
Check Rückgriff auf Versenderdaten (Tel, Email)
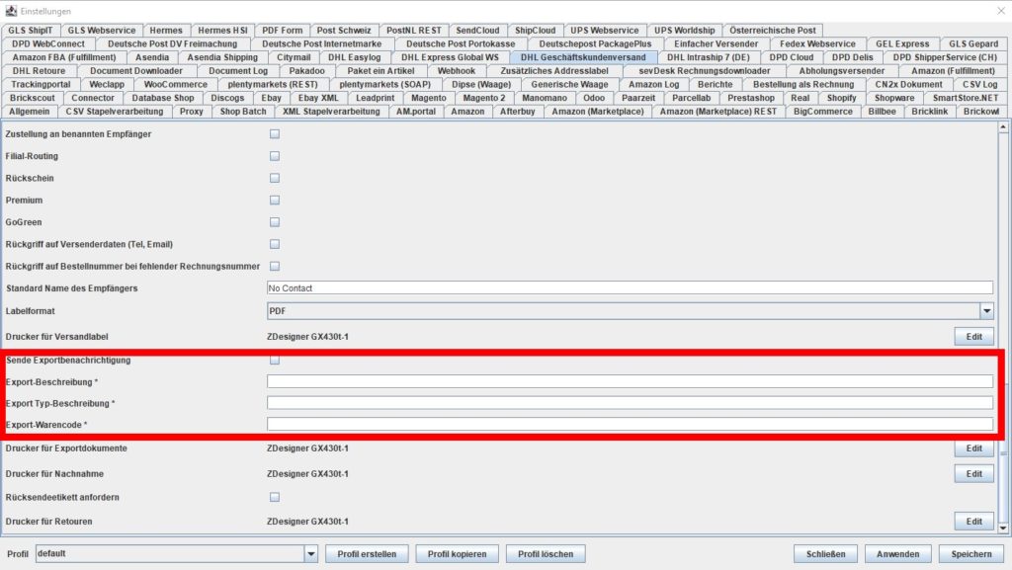275,244
